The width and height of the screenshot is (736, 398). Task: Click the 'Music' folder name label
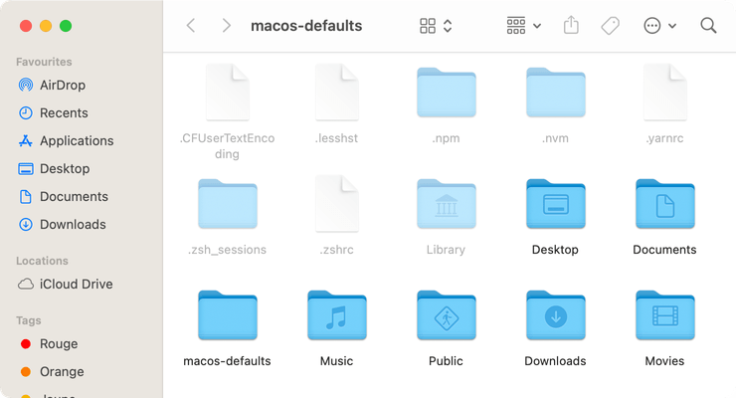pyautogui.click(x=336, y=361)
